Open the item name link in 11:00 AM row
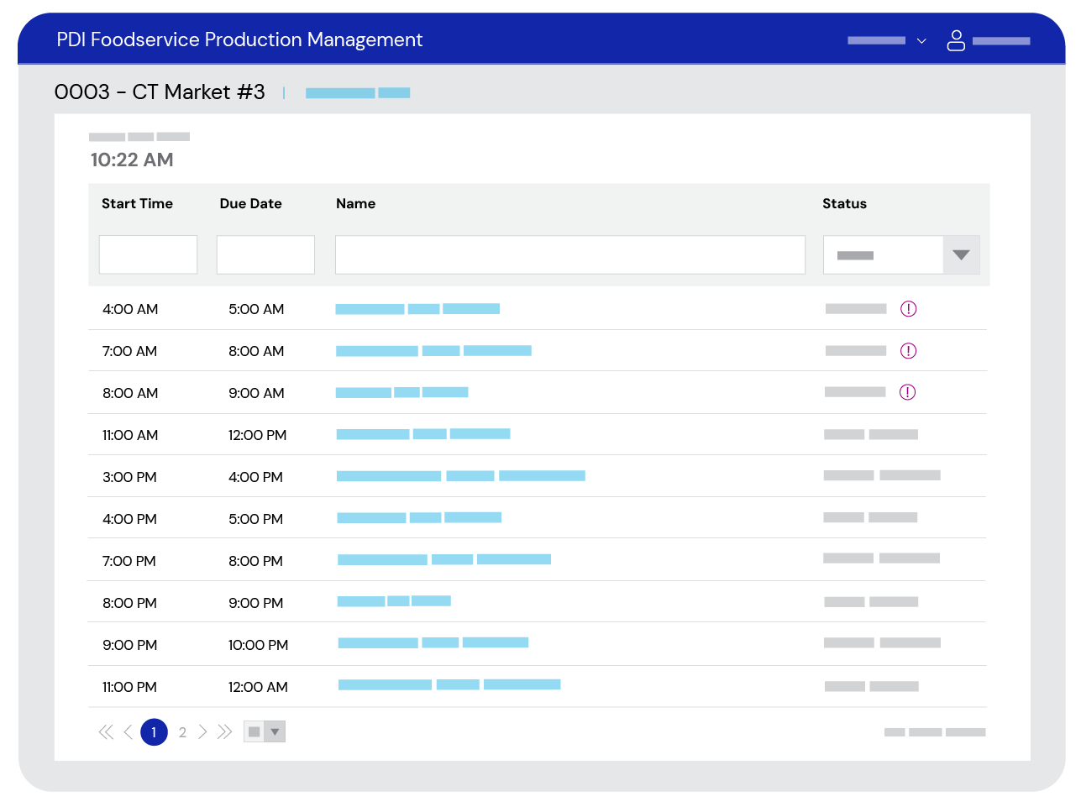1081x807 pixels. (x=422, y=434)
